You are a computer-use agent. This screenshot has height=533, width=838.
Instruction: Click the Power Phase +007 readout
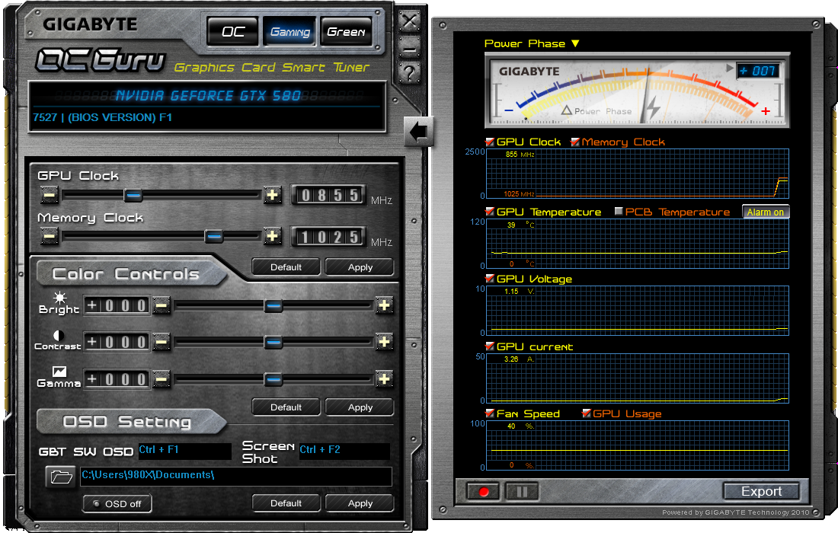(758, 71)
